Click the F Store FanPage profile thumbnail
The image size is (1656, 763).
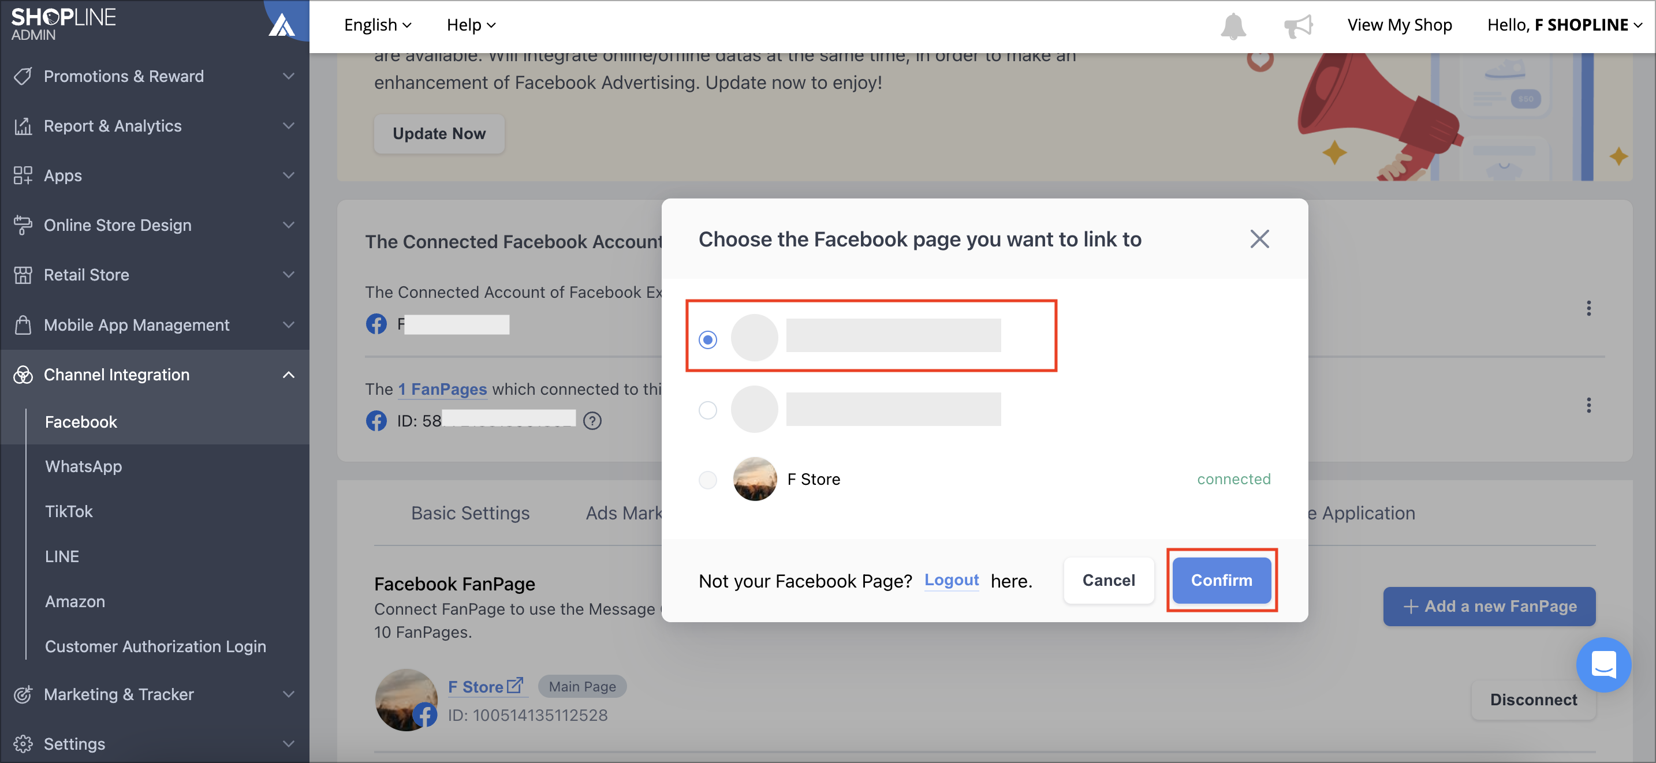(406, 700)
